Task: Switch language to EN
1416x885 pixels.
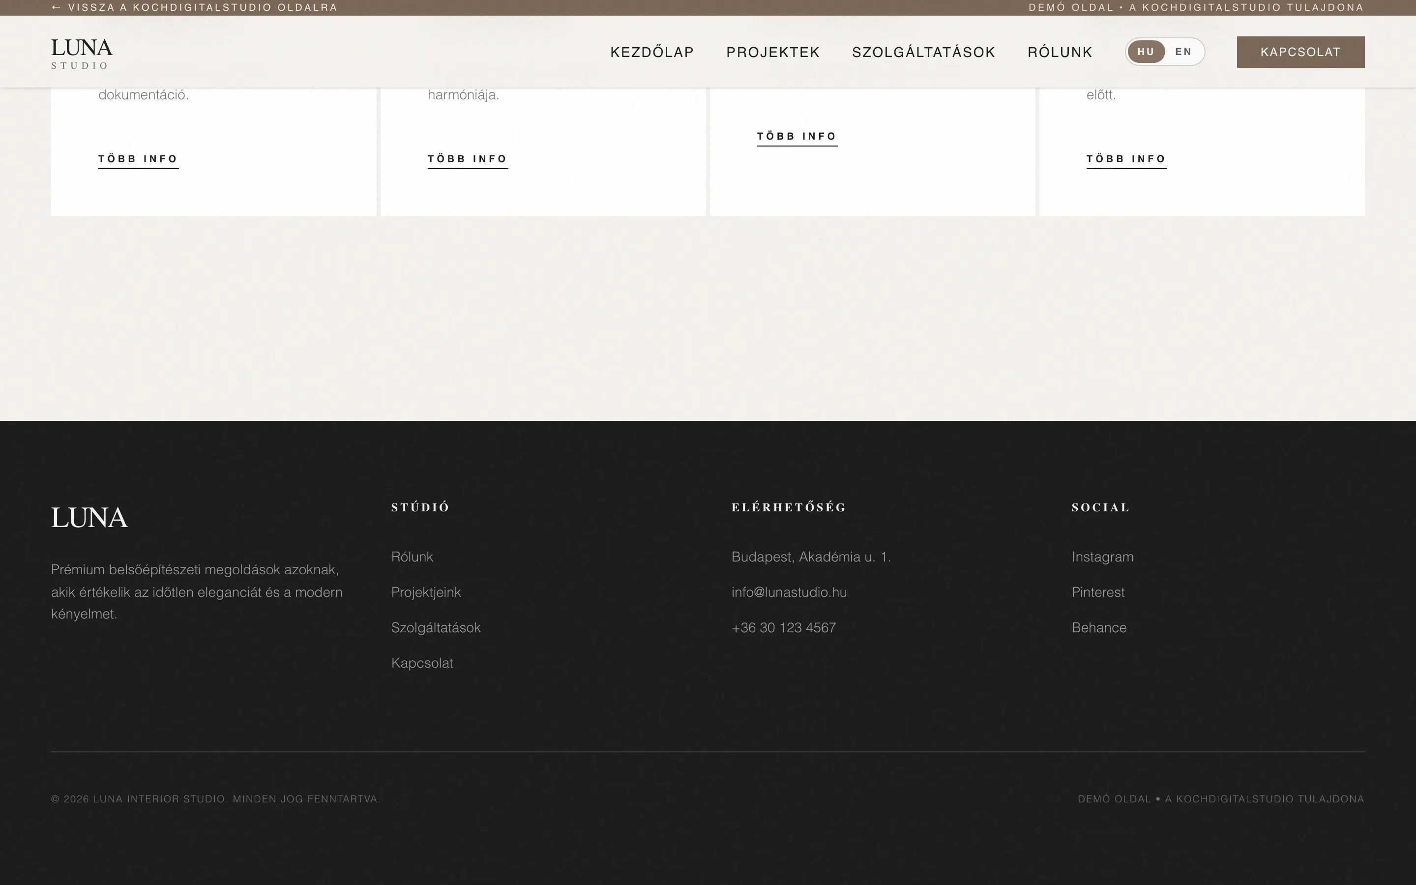Action: tap(1183, 52)
